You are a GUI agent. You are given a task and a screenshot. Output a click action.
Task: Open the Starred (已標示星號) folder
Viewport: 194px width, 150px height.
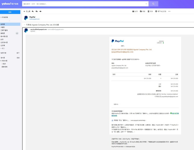point(4,30)
